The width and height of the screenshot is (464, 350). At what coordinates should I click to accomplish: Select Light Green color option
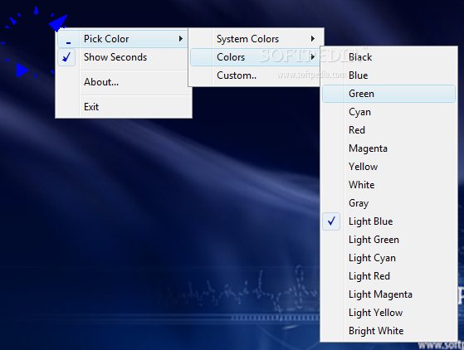point(388,240)
